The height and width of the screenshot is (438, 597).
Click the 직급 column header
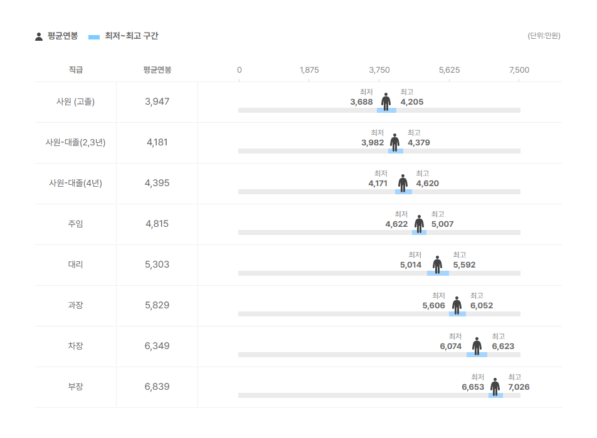75,70
